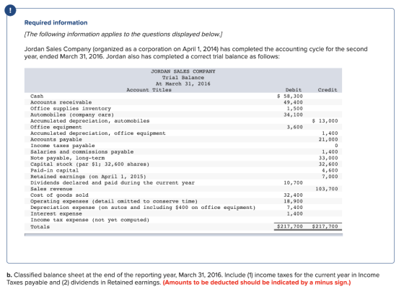The width and height of the screenshot is (404, 289).
Task: Click the $217,700 credit total
Action: pyautogui.click(x=325, y=226)
